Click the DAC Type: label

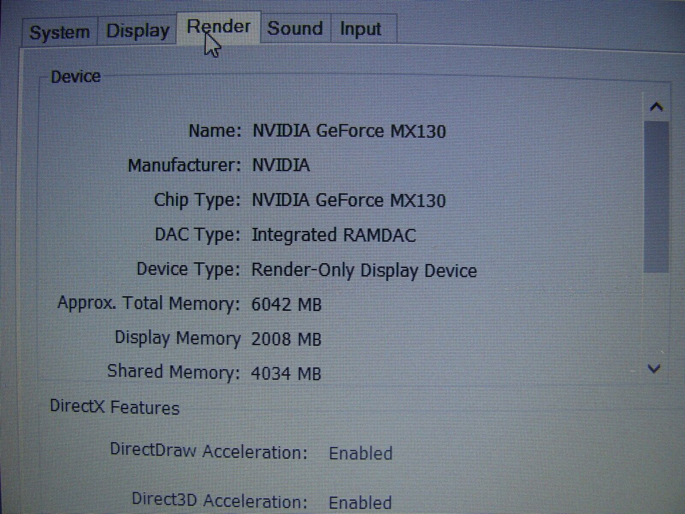[198, 234]
